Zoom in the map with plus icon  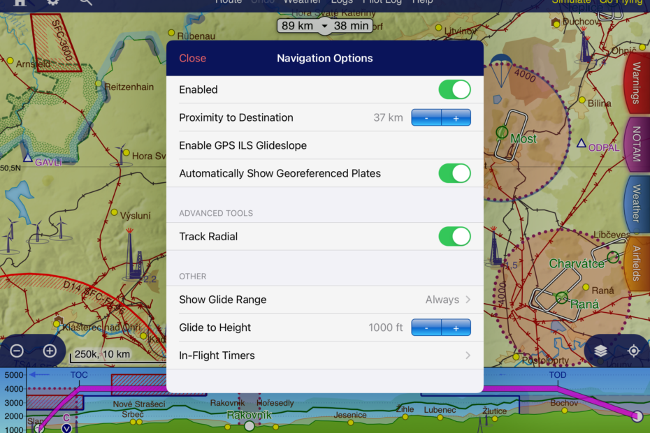coord(50,351)
